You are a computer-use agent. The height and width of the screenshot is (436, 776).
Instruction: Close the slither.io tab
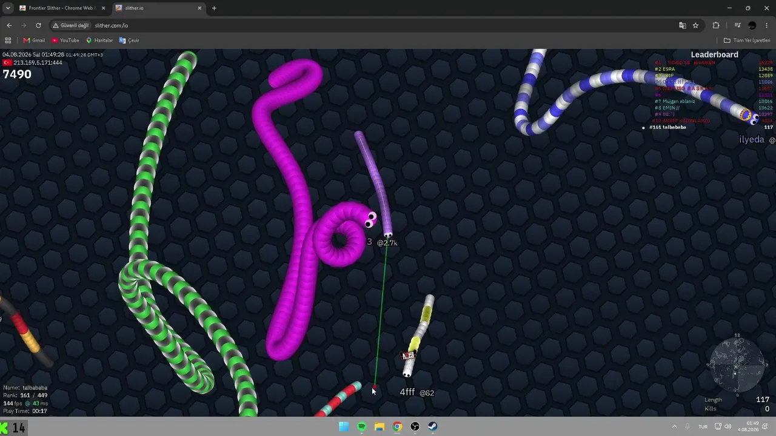[200, 8]
